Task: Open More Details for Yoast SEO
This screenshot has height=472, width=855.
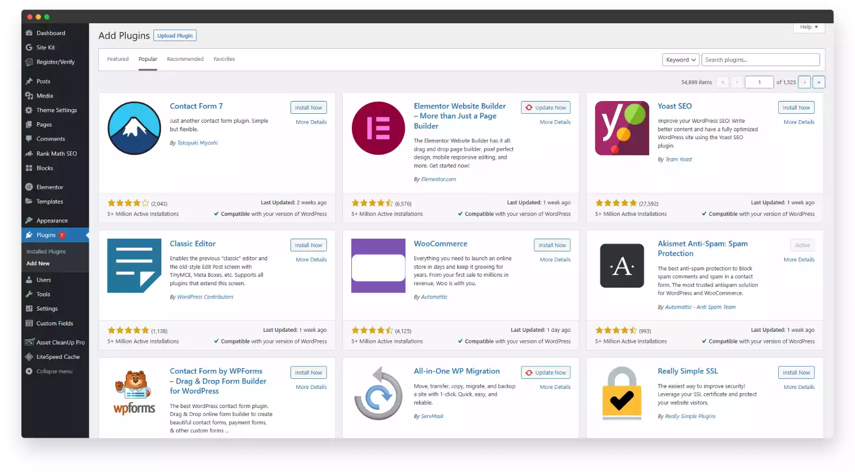Action: pos(799,122)
